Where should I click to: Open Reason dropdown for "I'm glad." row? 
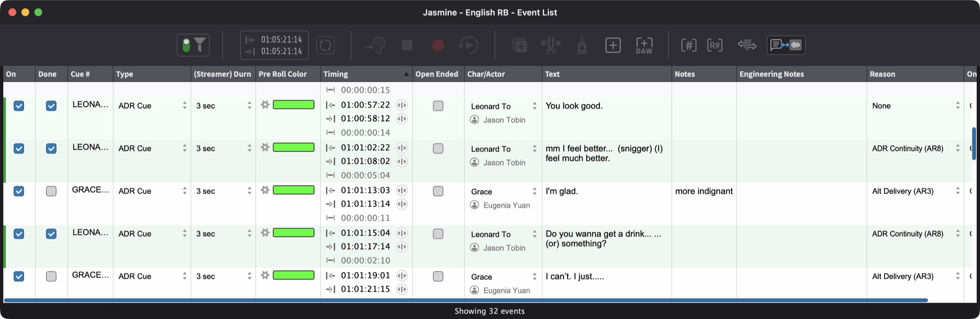click(x=915, y=191)
